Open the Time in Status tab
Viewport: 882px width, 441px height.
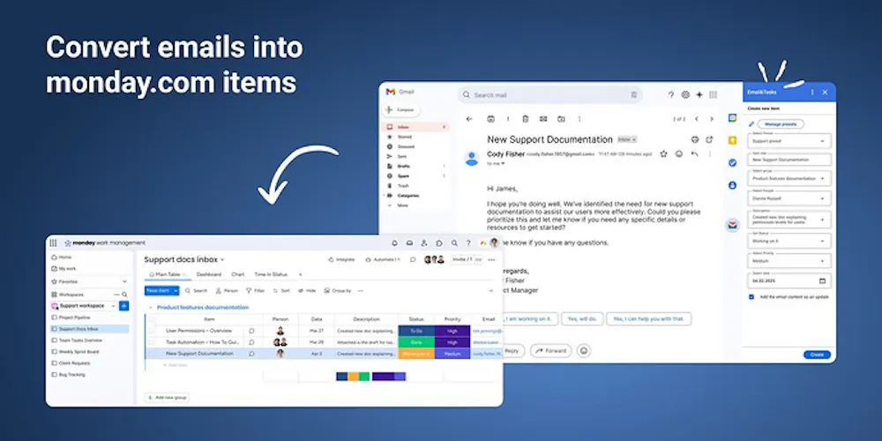(271, 274)
